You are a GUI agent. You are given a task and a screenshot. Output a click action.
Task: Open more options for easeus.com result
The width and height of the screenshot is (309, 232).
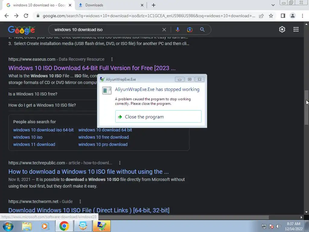(112, 59)
